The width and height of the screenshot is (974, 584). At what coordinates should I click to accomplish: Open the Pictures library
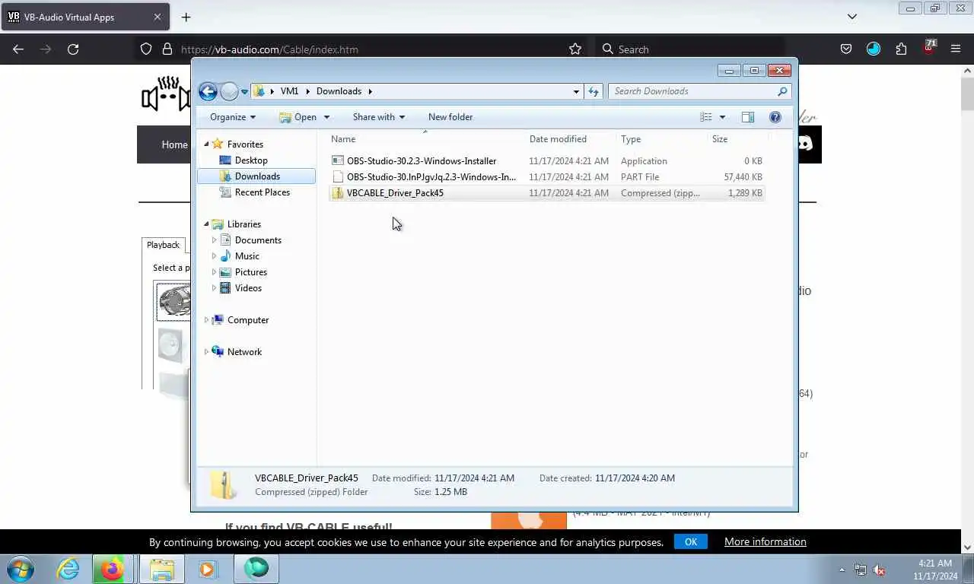(250, 272)
